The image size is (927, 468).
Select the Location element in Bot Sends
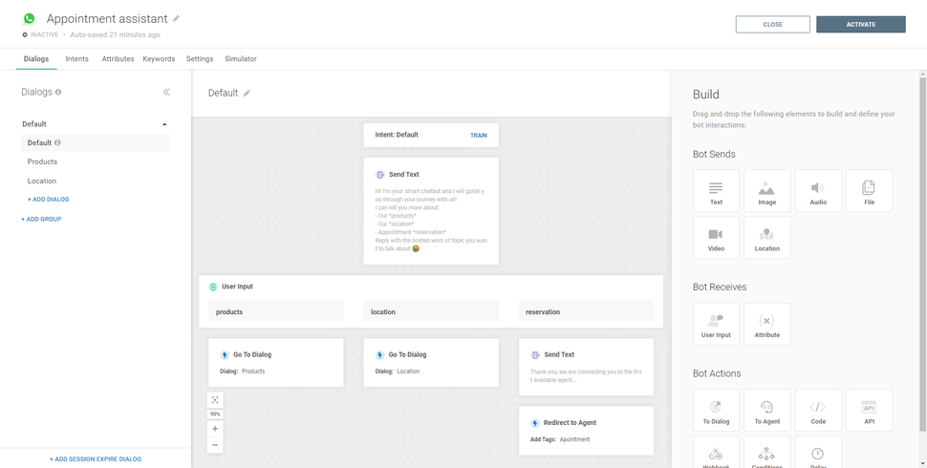[766, 238]
